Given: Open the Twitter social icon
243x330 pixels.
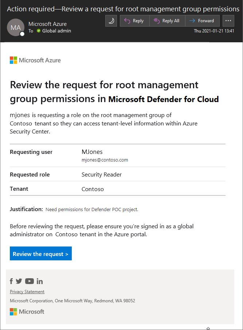Looking at the screenshot, I should tap(19, 281).
